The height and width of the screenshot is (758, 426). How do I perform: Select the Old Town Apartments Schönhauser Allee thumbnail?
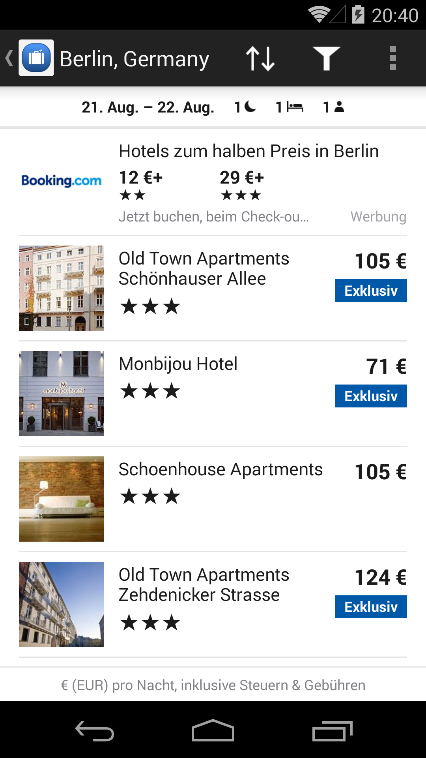(x=62, y=288)
